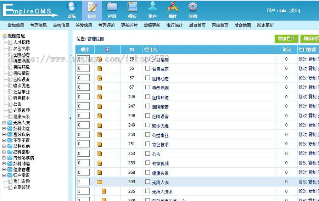
Task: Open the 栏目 folder icon
Action: (112, 7)
